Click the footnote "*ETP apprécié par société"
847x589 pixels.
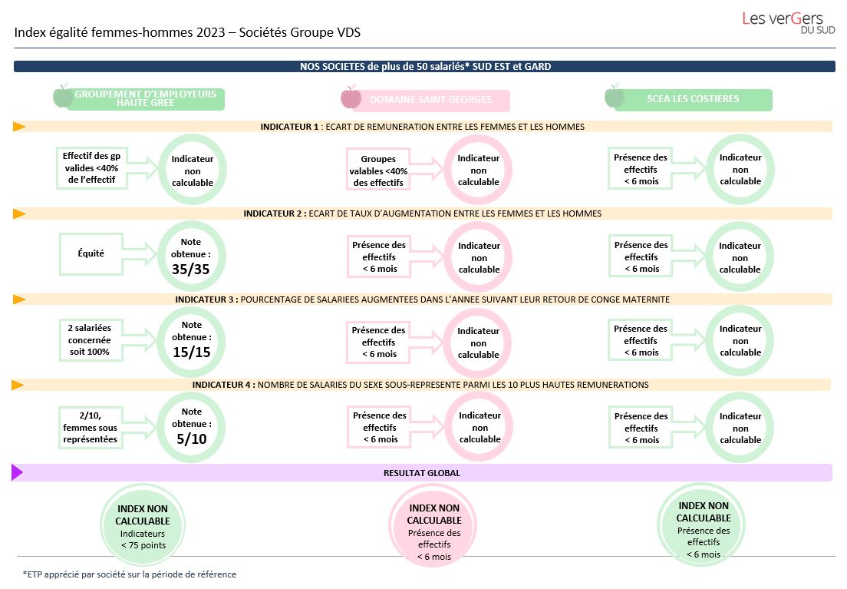point(130,574)
